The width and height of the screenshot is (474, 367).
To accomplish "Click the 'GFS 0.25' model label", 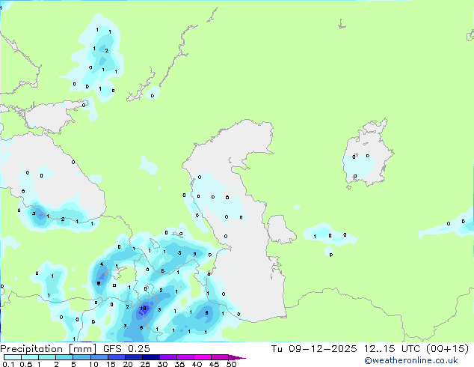I will 126,349.
